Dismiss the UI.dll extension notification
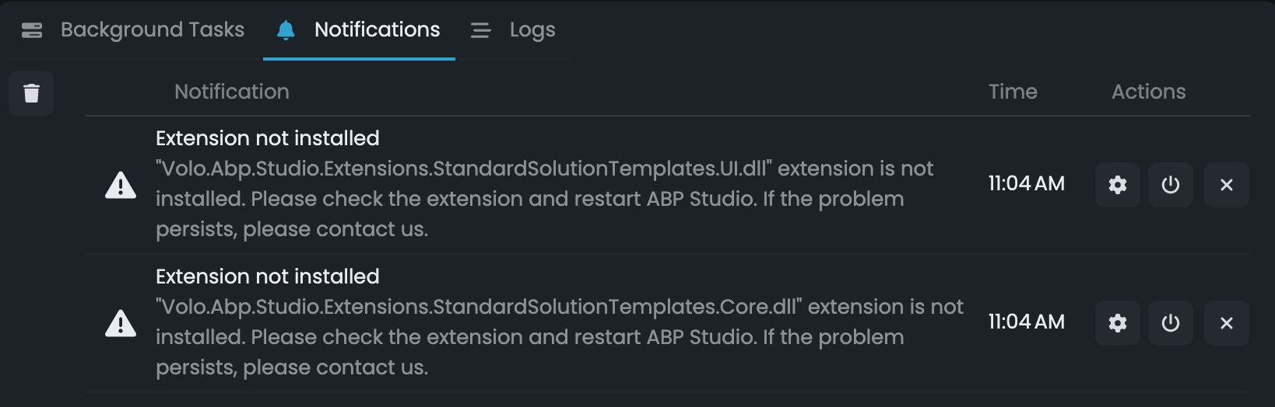 [1226, 185]
